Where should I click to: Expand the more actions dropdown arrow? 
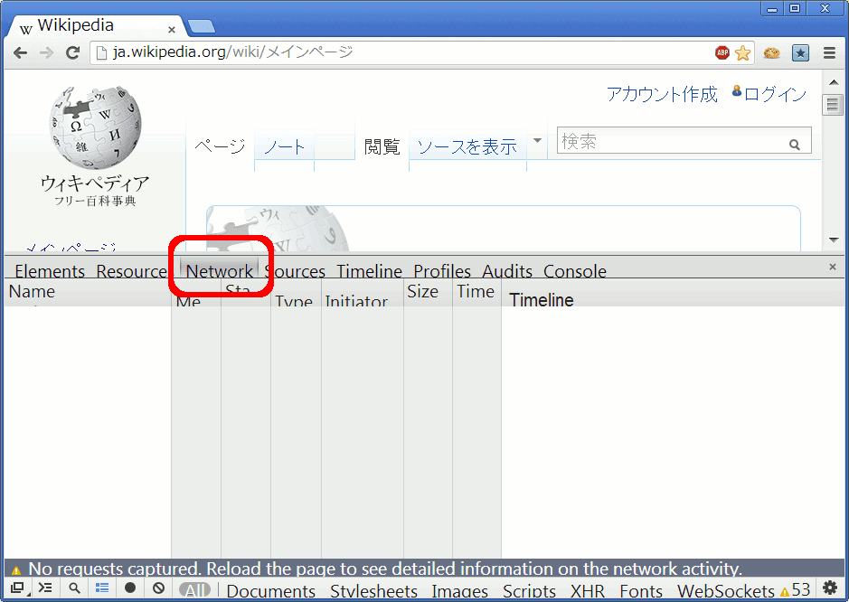click(537, 141)
